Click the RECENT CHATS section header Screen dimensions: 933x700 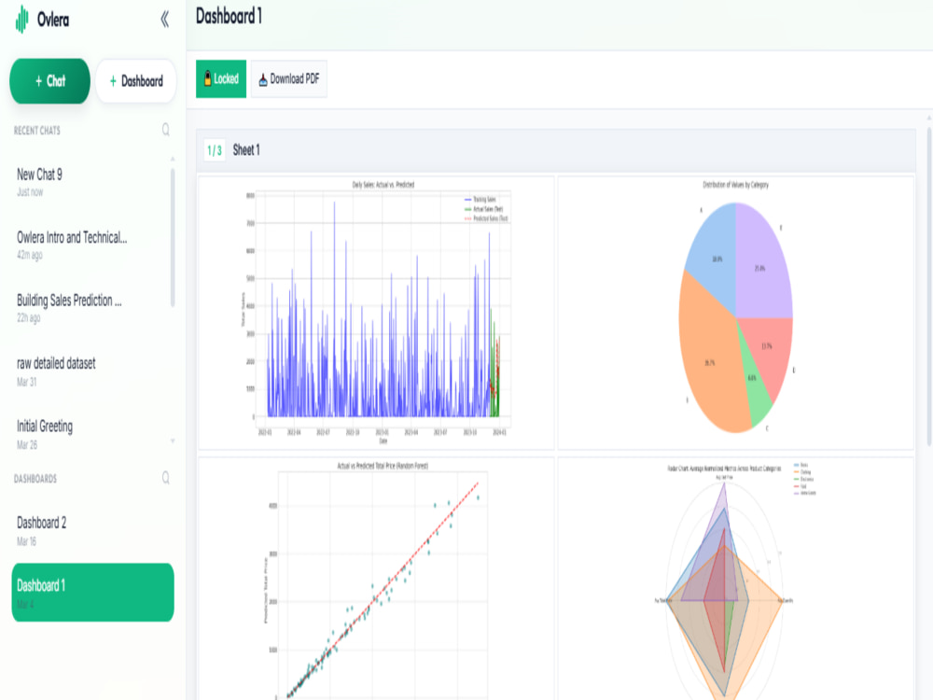pyautogui.click(x=37, y=131)
